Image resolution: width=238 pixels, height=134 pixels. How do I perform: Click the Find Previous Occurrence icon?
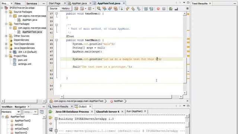pos(104,9)
